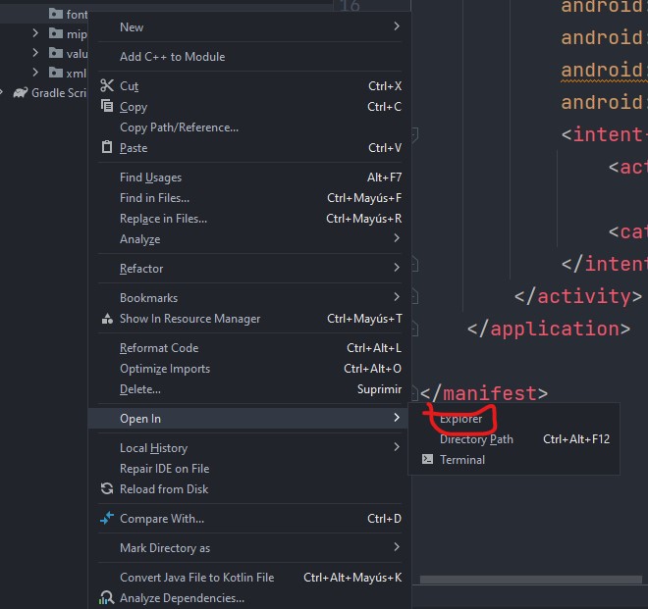Click the Gradle Scripts elephant icon
The image size is (648, 609).
coord(20,93)
